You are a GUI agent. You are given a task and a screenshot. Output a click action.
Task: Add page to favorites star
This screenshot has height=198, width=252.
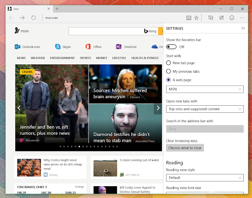(x=196, y=18)
